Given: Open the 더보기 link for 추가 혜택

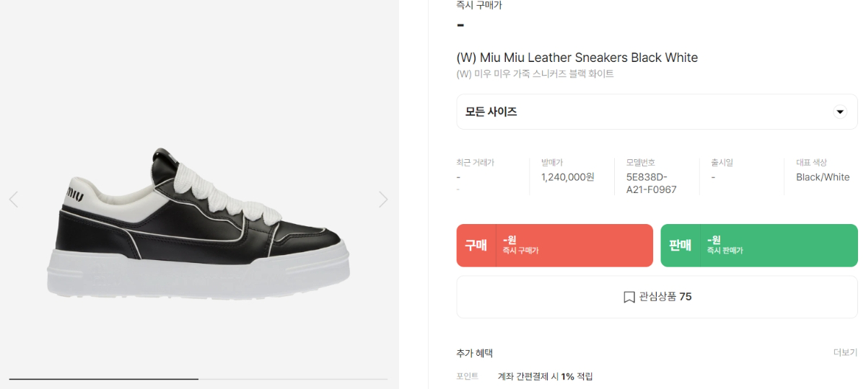Looking at the screenshot, I should click(845, 352).
